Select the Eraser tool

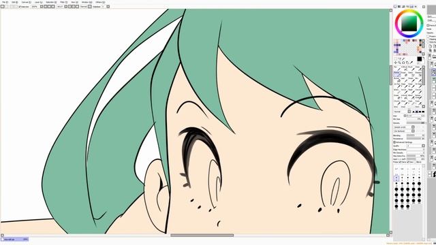point(404,74)
